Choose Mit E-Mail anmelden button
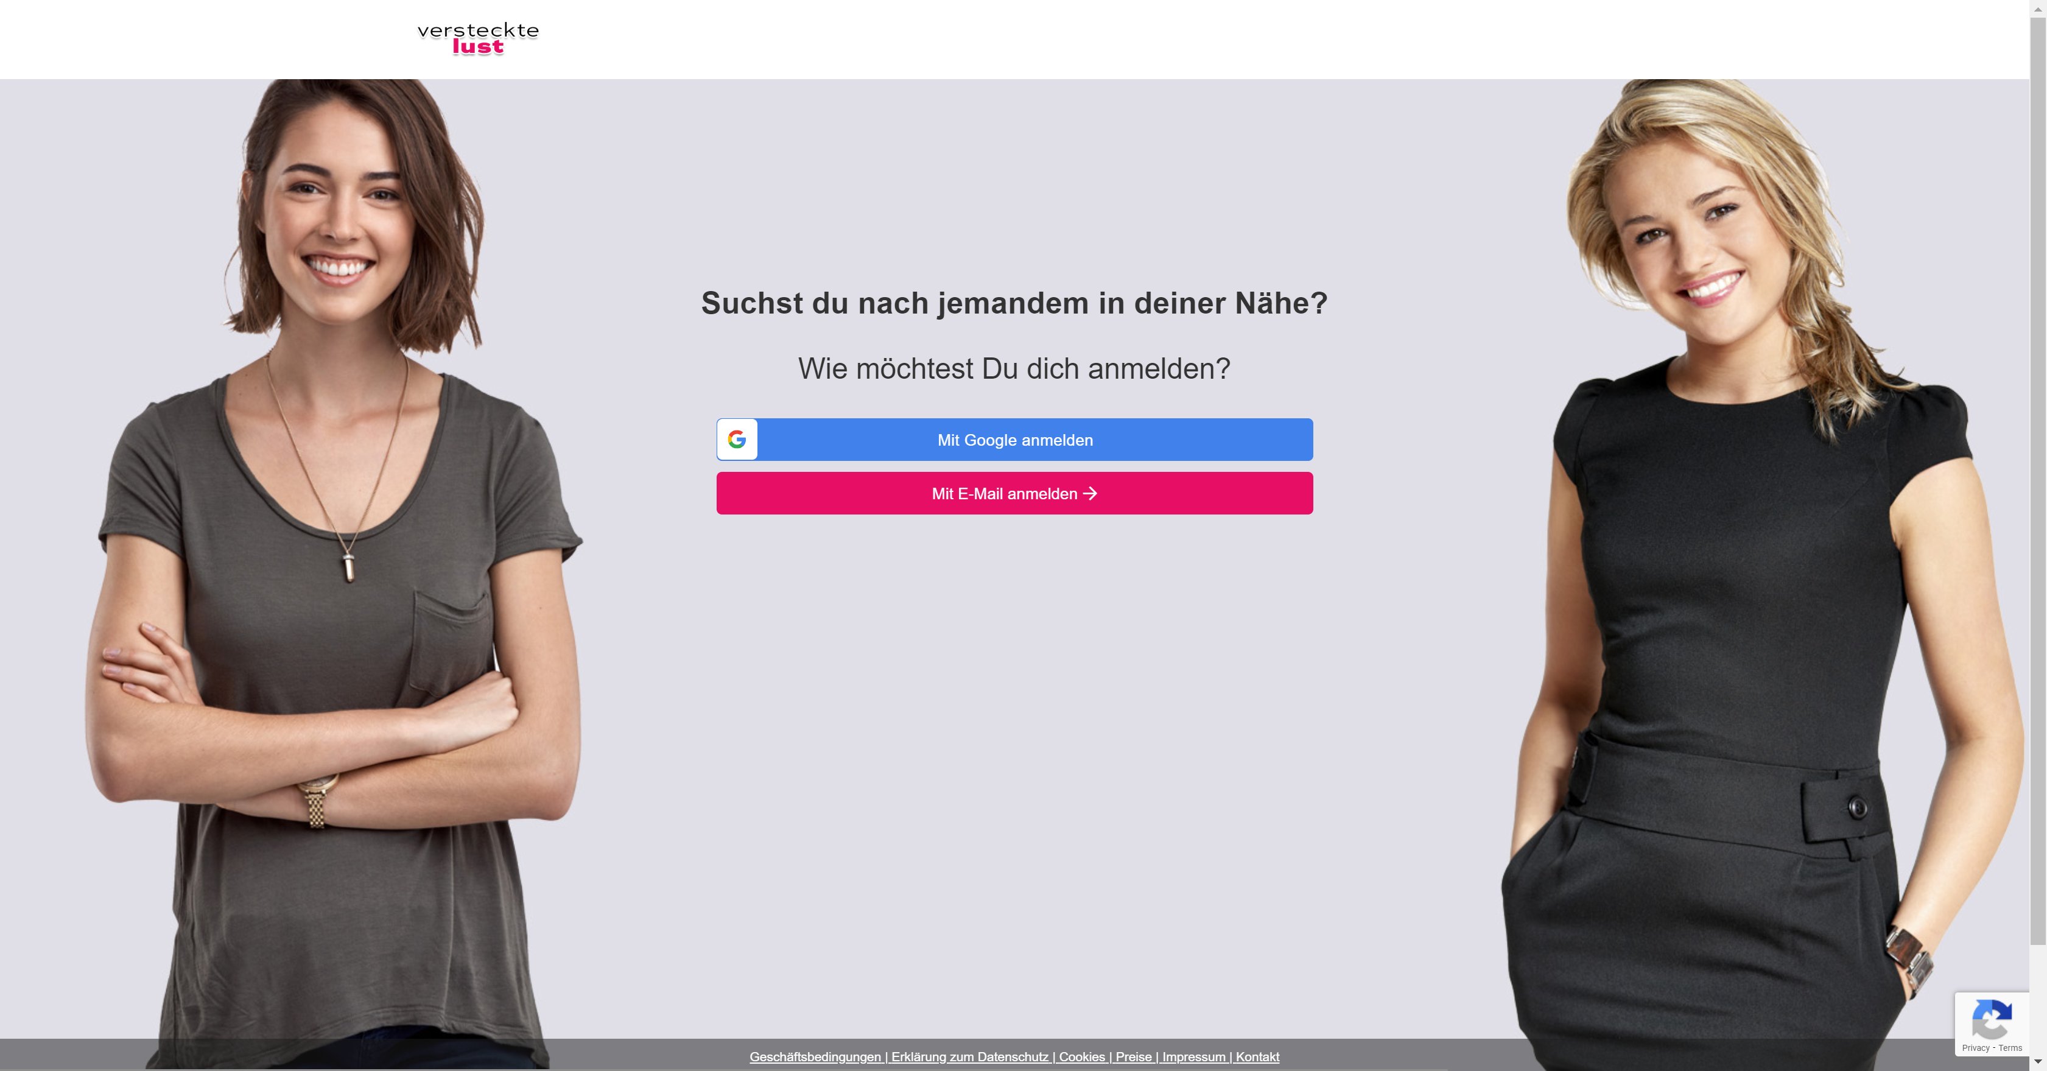The image size is (2047, 1071). pos(1015,493)
